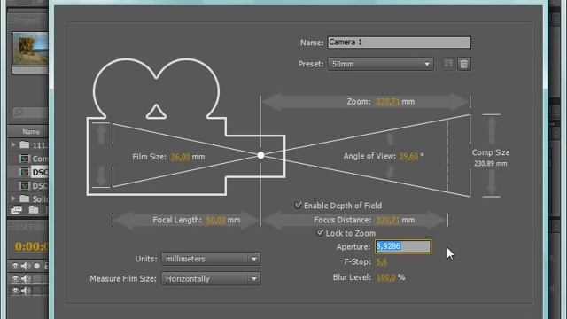Click the Focal Length value 50,00

click(x=215, y=220)
